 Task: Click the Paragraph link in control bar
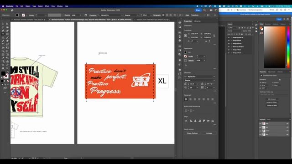tap(157, 15)
